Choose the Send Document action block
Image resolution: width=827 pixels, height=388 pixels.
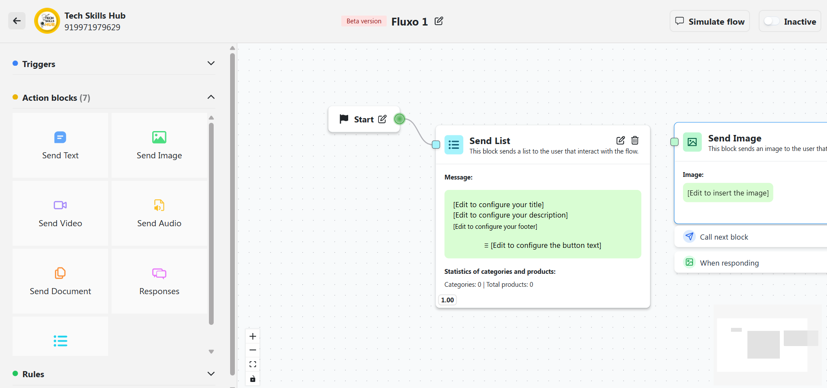(60, 281)
